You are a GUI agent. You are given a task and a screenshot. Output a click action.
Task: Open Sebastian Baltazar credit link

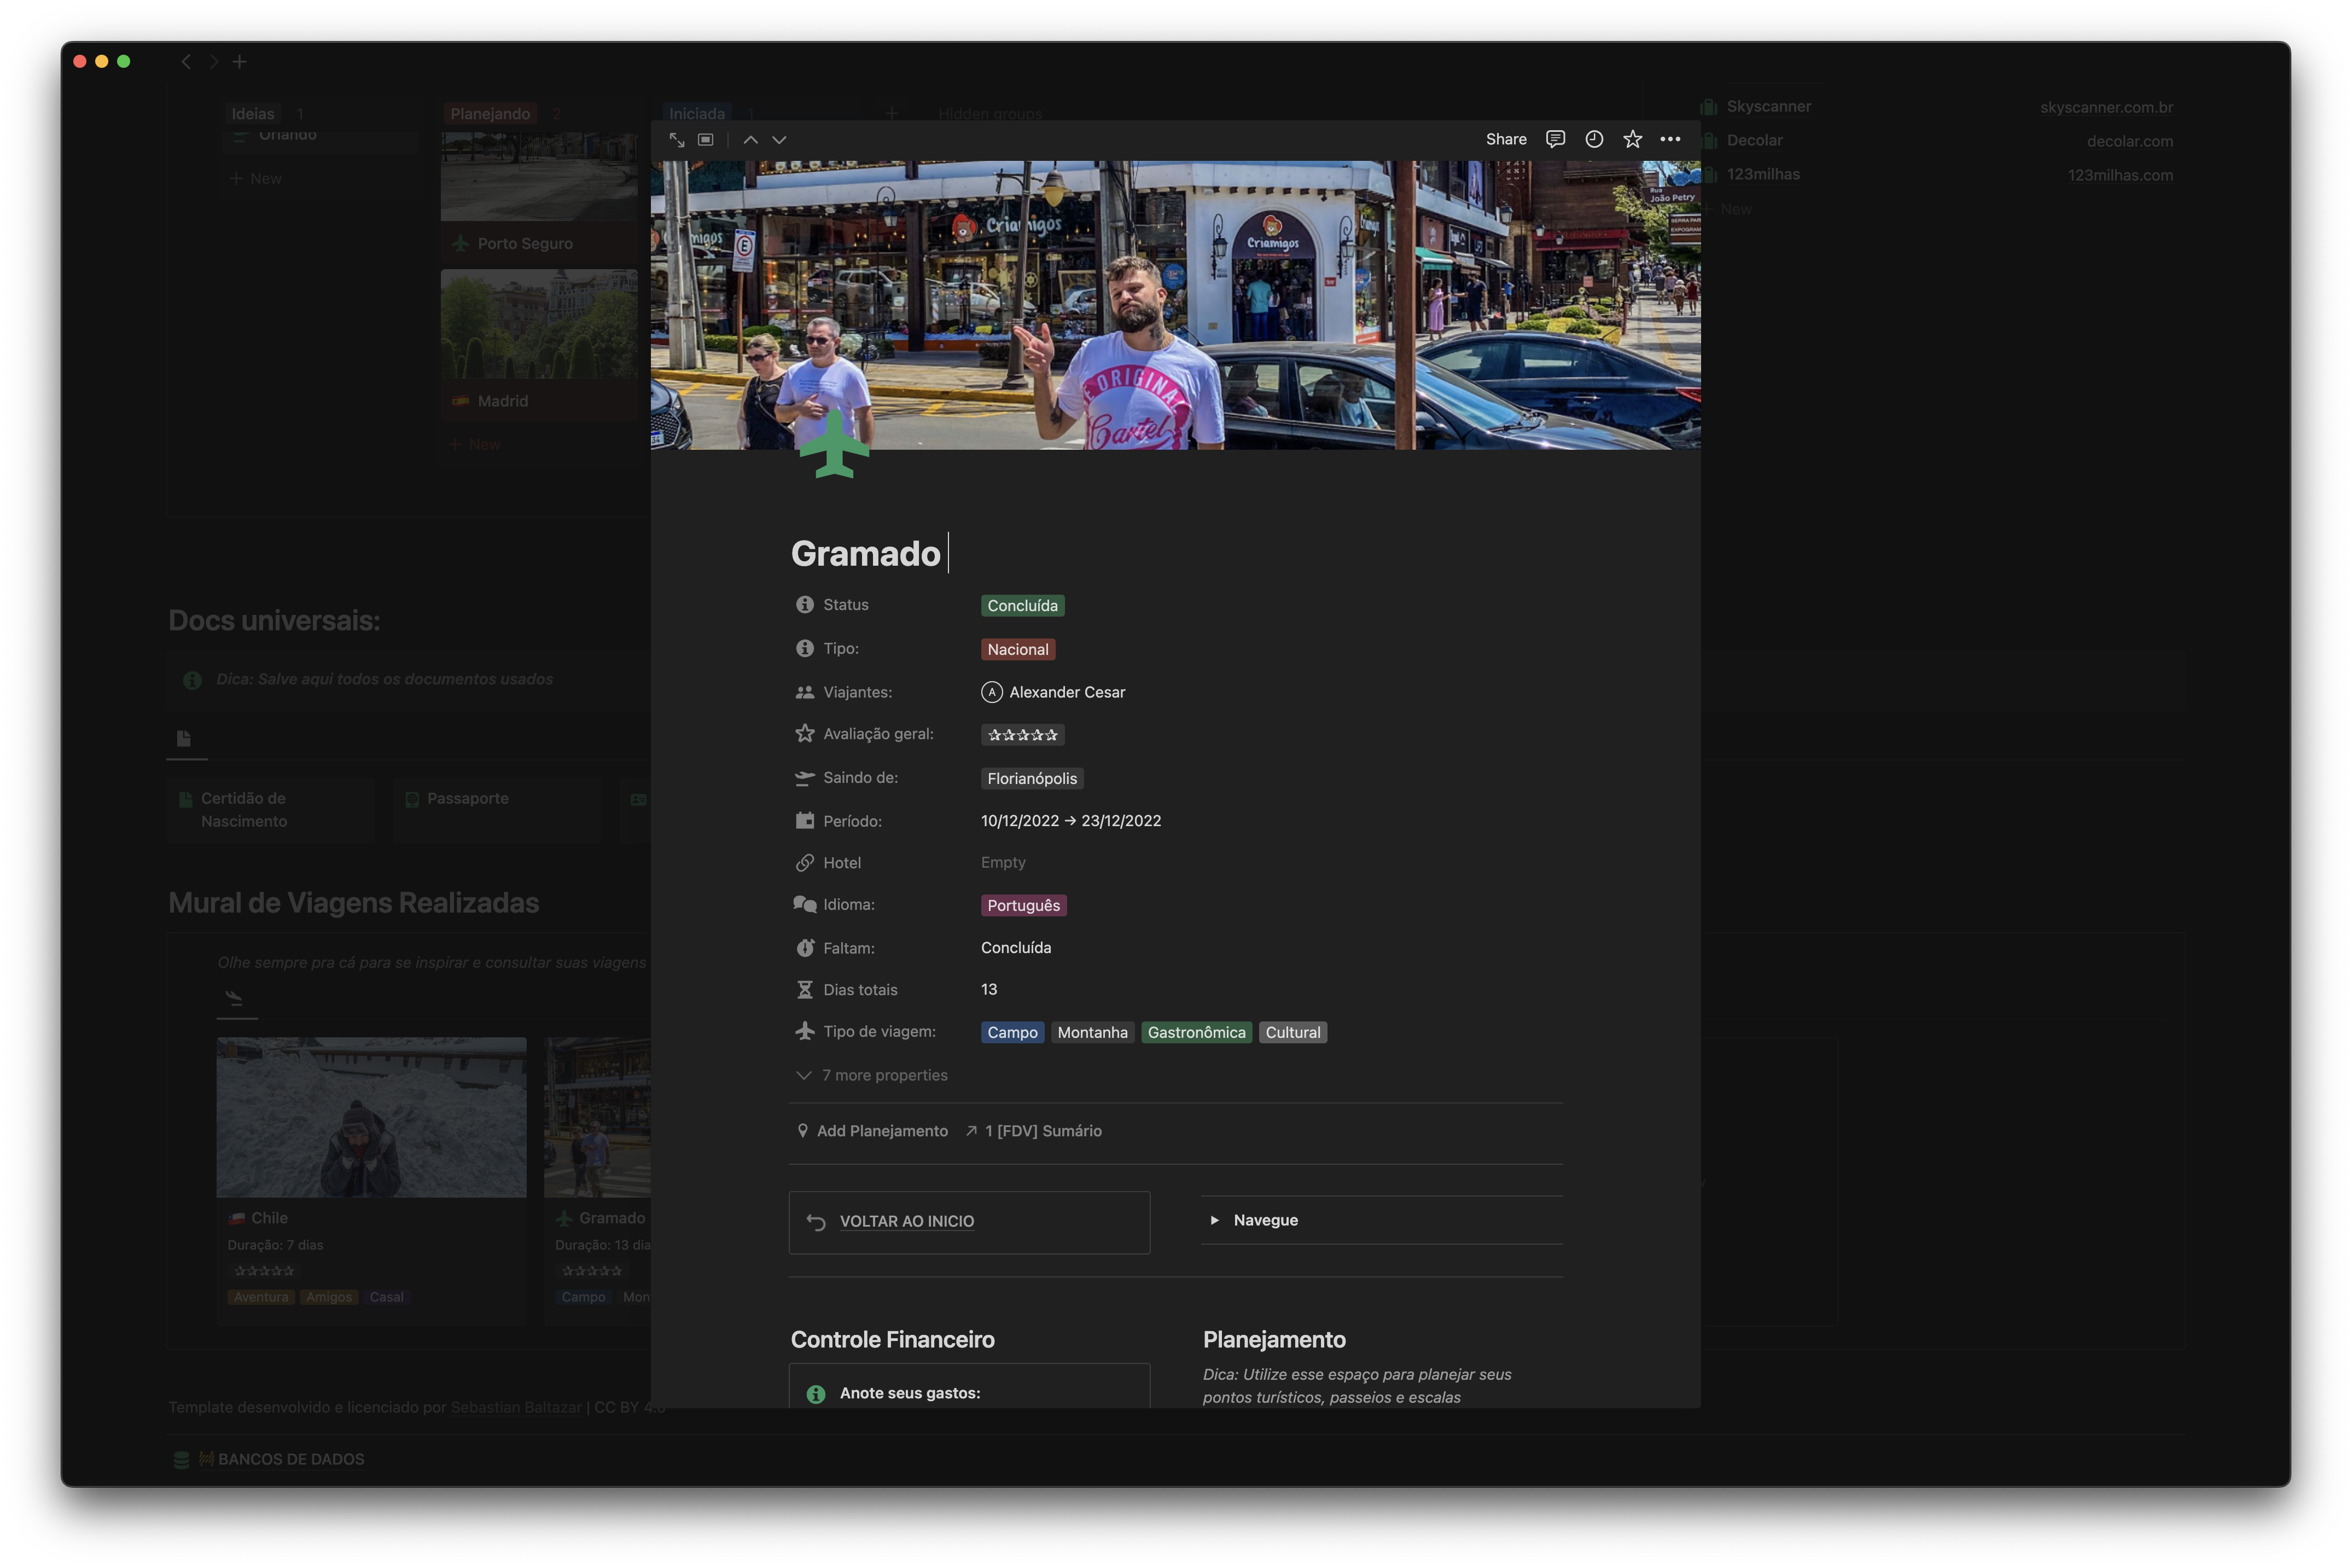click(516, 1408)
